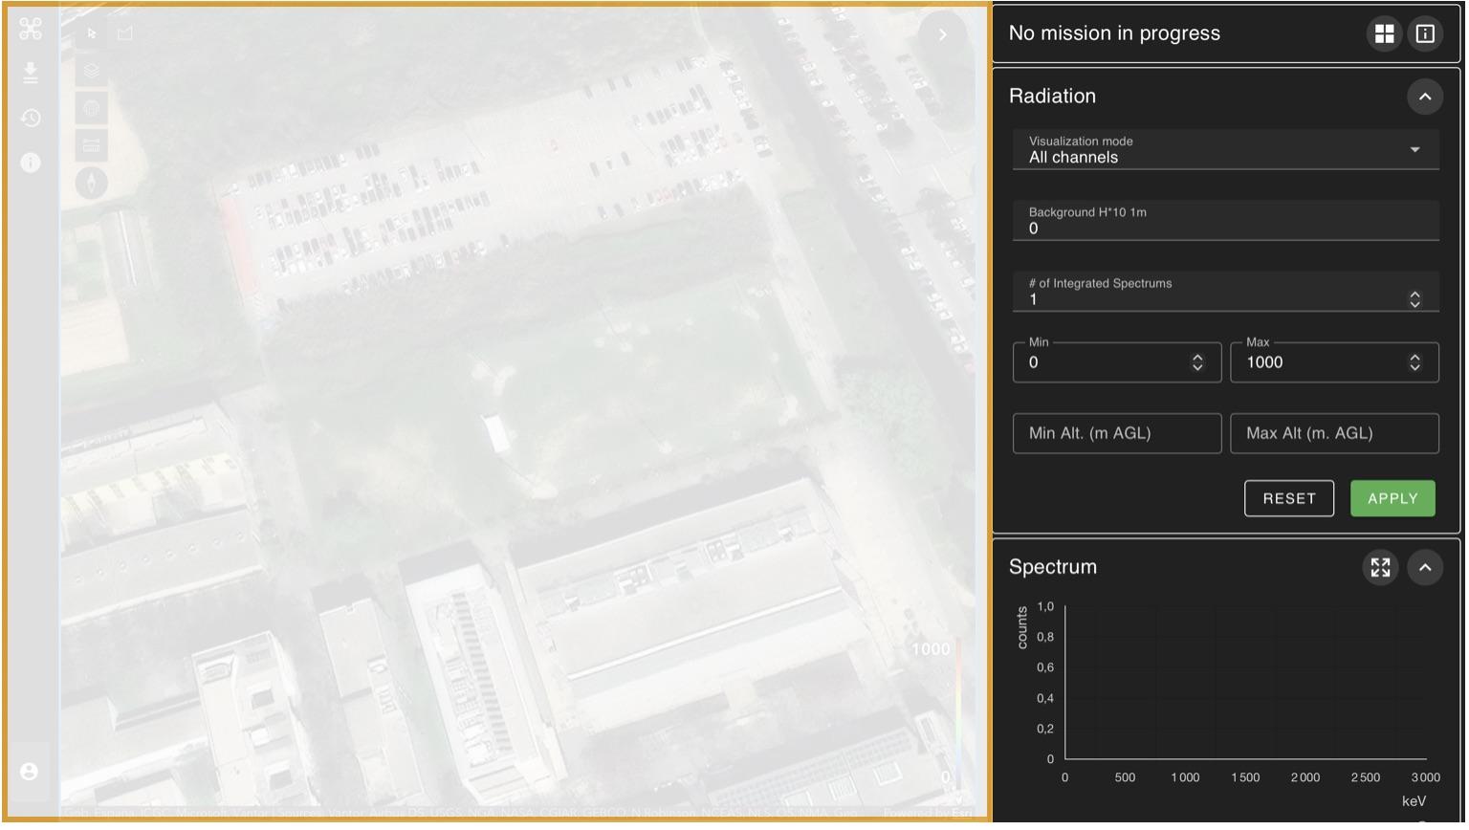1469x830 pixels.
Task: Expand the Spectrum chart to fullscreen
Action: click(1380, 567)
